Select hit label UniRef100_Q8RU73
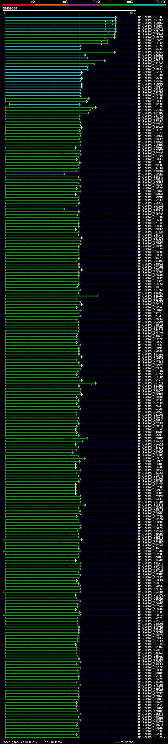 tap(151, 31)
